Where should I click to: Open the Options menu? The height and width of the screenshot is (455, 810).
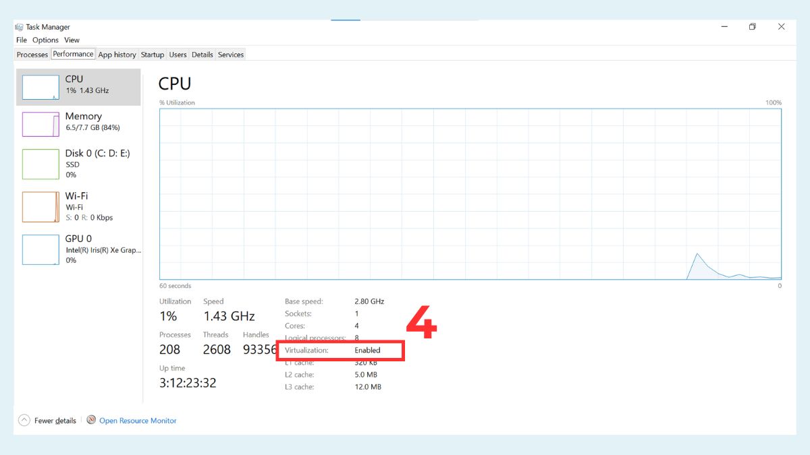45,40
